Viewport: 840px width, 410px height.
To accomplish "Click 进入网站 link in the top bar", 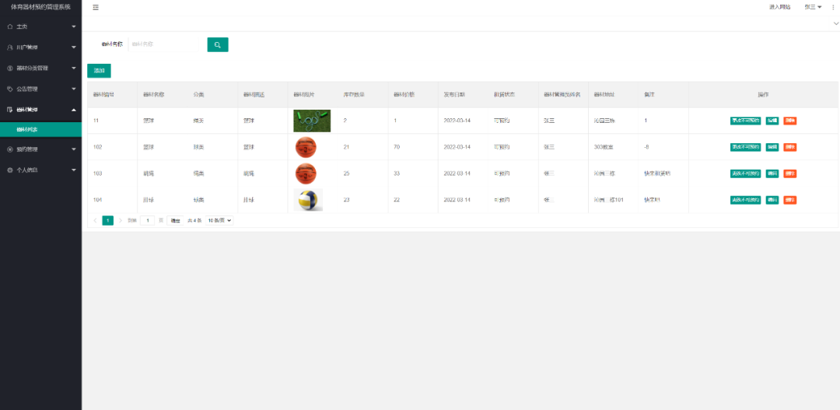I will tap(779, 7).
